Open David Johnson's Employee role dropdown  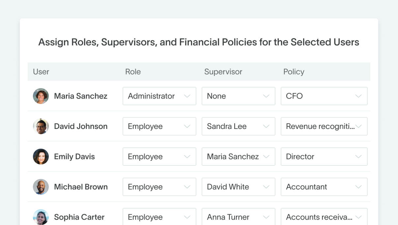point(159,126)
